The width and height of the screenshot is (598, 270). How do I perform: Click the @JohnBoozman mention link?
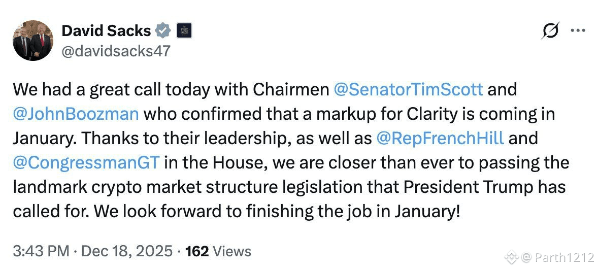(x=76, y=114)
